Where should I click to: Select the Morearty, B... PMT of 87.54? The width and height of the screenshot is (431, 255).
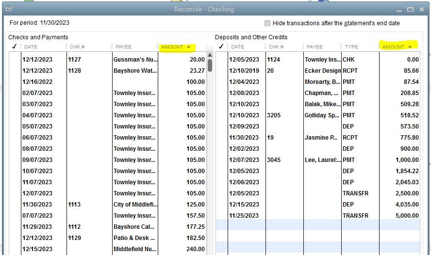(318, 82)
